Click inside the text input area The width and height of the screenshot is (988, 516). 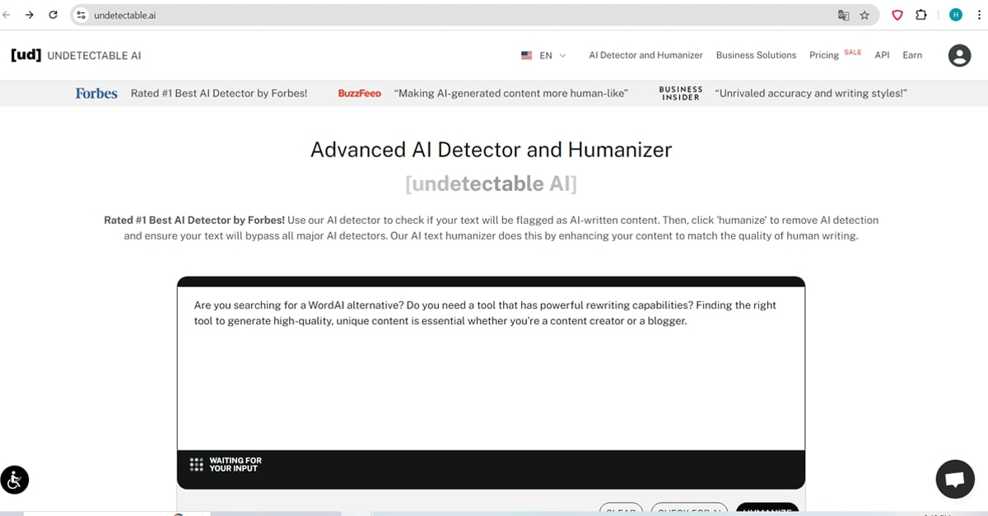pos(491,379)
